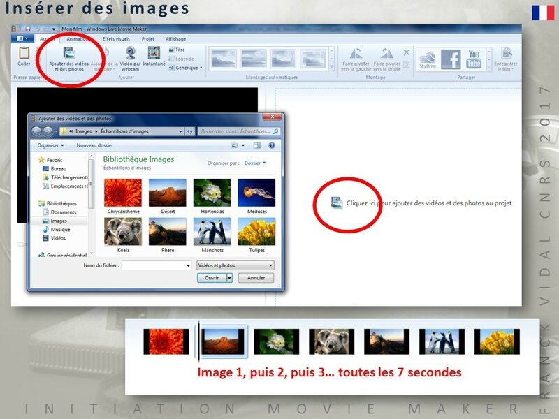Click the SkyDrive upload icon

[x=427, y=59]
